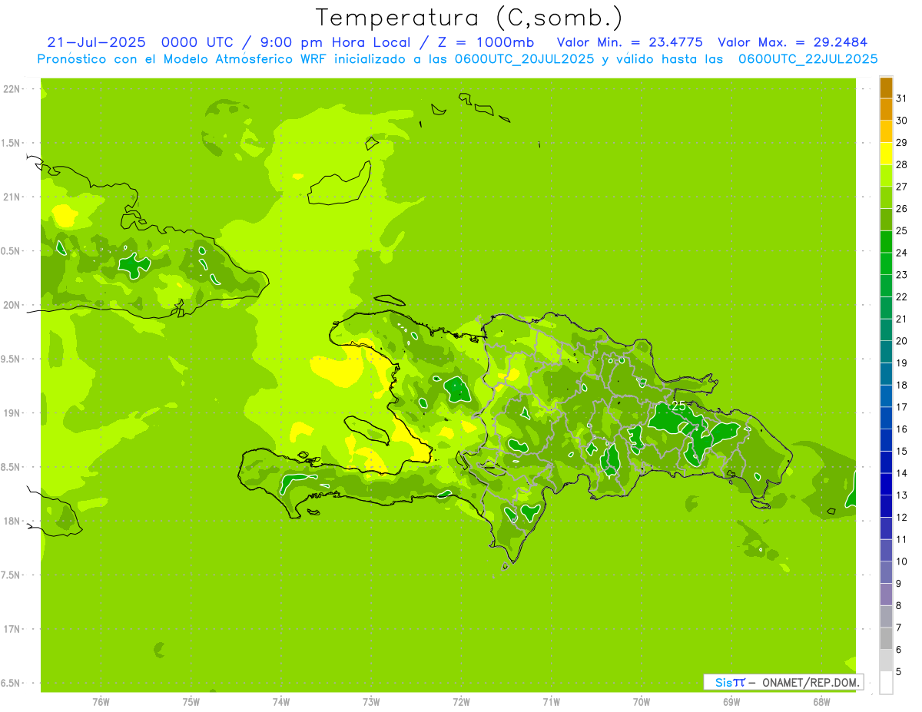Click the '20' colorbar scale value
The height and width of the screenshot is (712, 922).
point(902,341)
